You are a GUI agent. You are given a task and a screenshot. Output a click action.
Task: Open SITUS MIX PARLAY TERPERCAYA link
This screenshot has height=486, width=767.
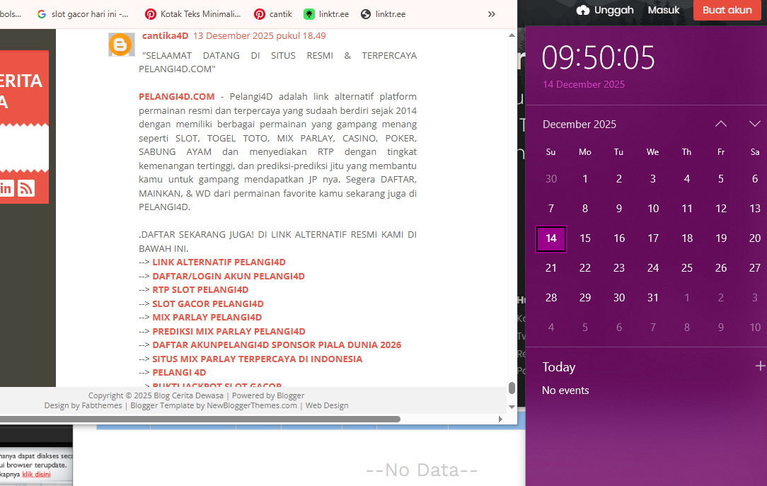coord(258,359)
